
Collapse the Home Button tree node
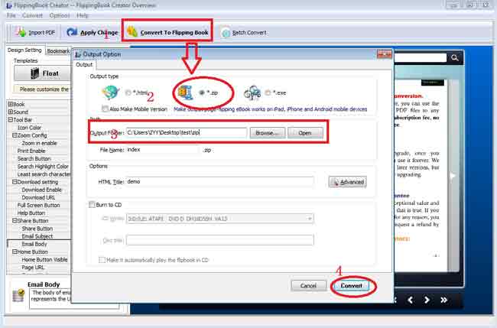coord(15,252)
